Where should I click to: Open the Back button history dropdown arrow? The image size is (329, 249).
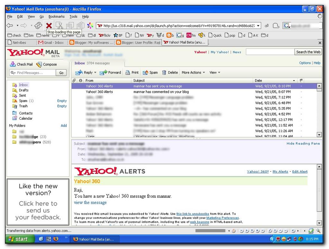tap(17, 26)
